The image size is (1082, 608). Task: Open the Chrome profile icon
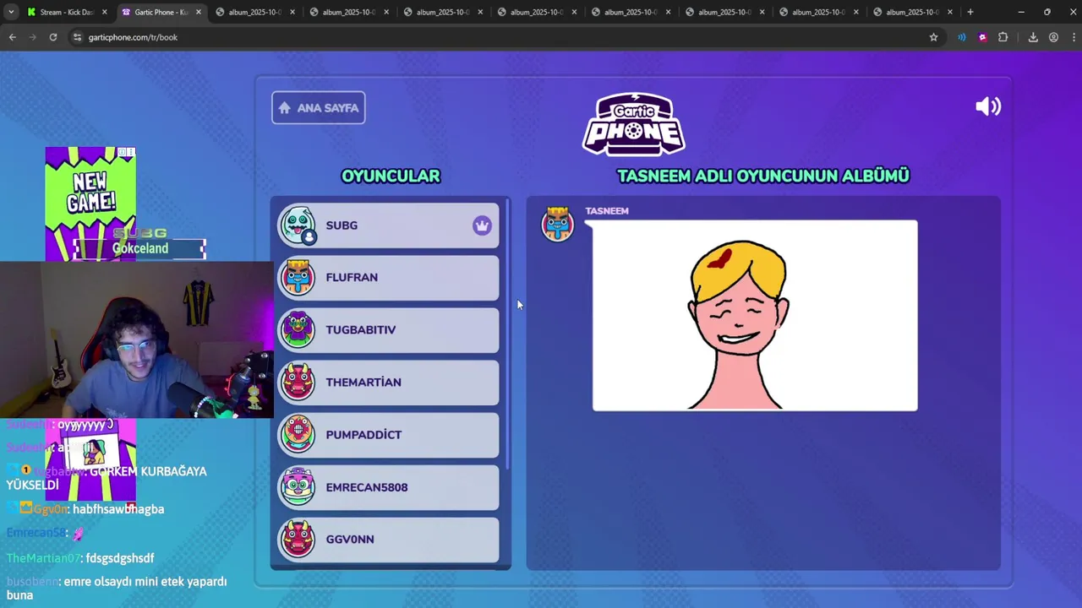point(1053,37)
